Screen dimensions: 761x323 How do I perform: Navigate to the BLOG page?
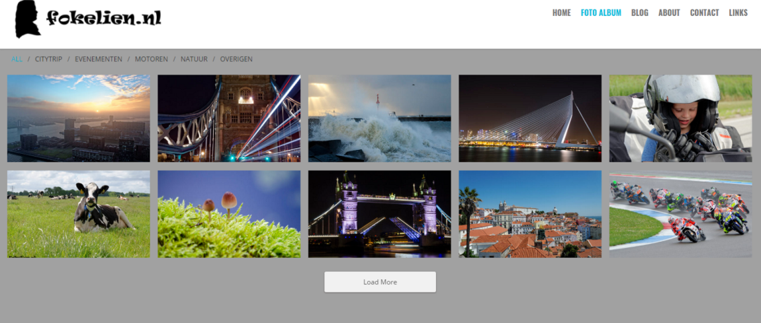point(640,13)
